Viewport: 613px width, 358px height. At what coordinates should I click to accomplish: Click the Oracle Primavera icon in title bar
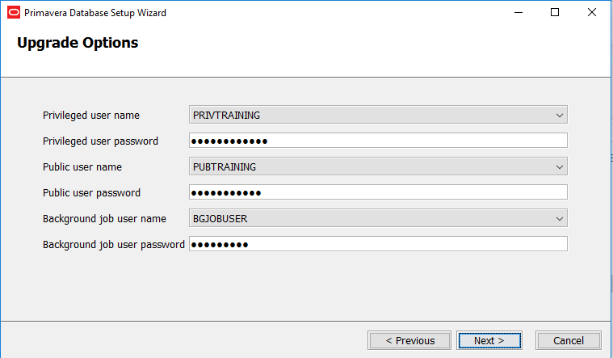coord(14,12)
